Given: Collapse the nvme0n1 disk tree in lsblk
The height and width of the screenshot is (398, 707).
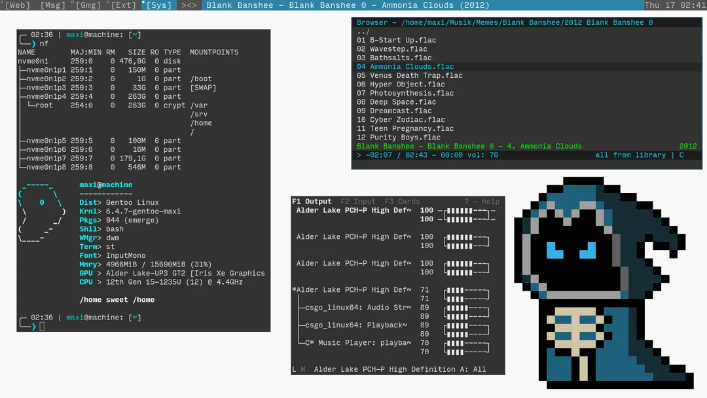Looking at the screenshot, I should (31, 61).
